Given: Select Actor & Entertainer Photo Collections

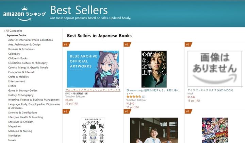Looking at the screenshot, I should coord(31,40).
